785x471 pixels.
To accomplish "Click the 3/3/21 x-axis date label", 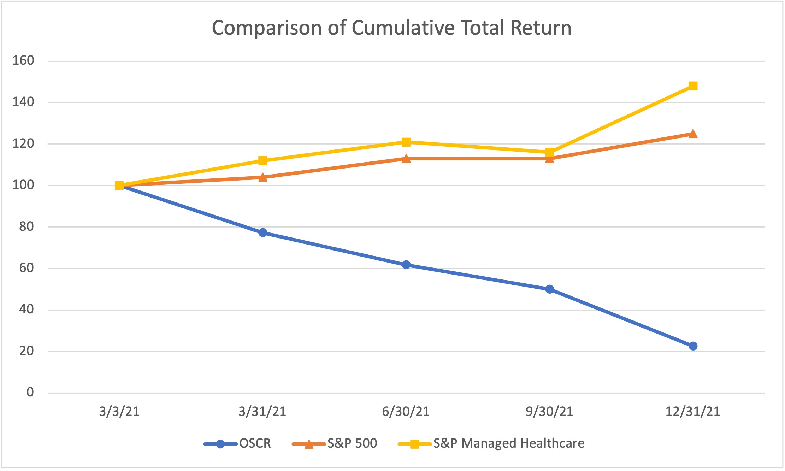I will [119, 412].
